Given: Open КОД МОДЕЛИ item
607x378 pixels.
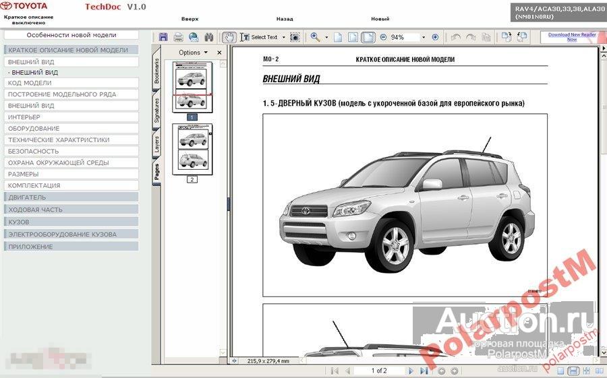Looking at the screenshot, I should (x=71, y=83).
